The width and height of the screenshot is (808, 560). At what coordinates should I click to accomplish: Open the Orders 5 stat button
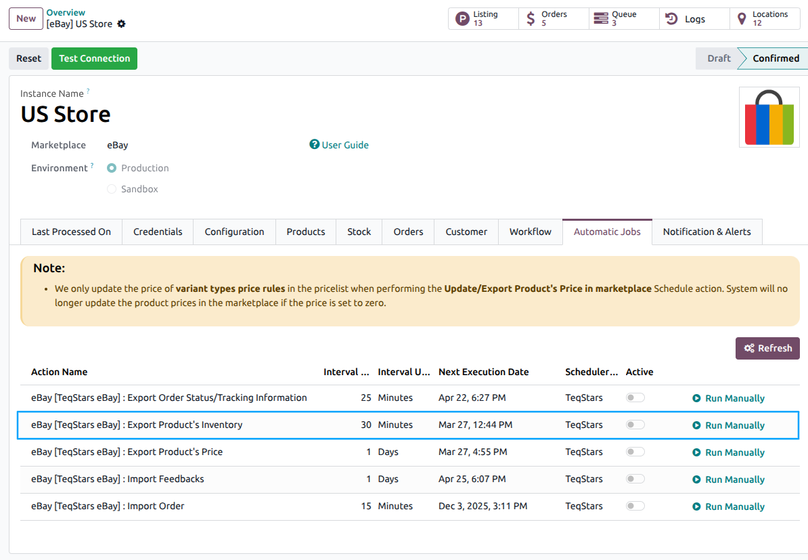click(554, 18)
